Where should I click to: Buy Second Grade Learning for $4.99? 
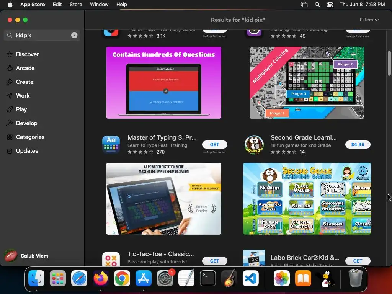coord(358,144)
